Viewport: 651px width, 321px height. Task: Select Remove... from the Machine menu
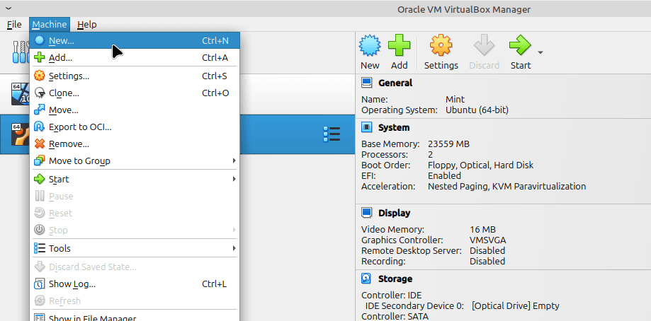tap(135, 144)
